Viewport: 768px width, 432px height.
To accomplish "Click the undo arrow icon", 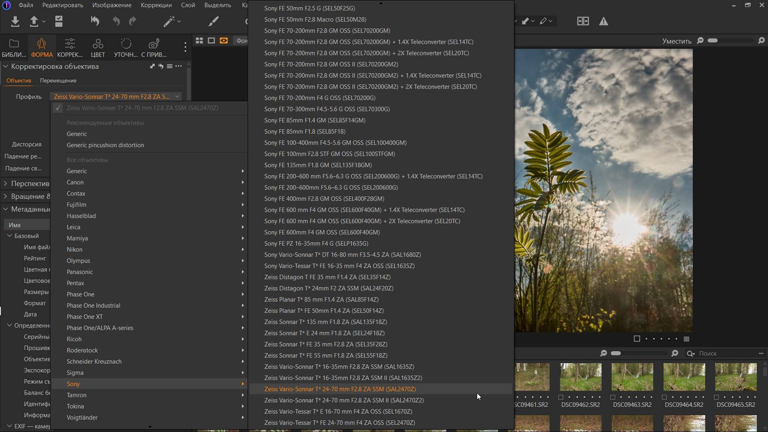I will pyautogui.click(x=116, y=21).
